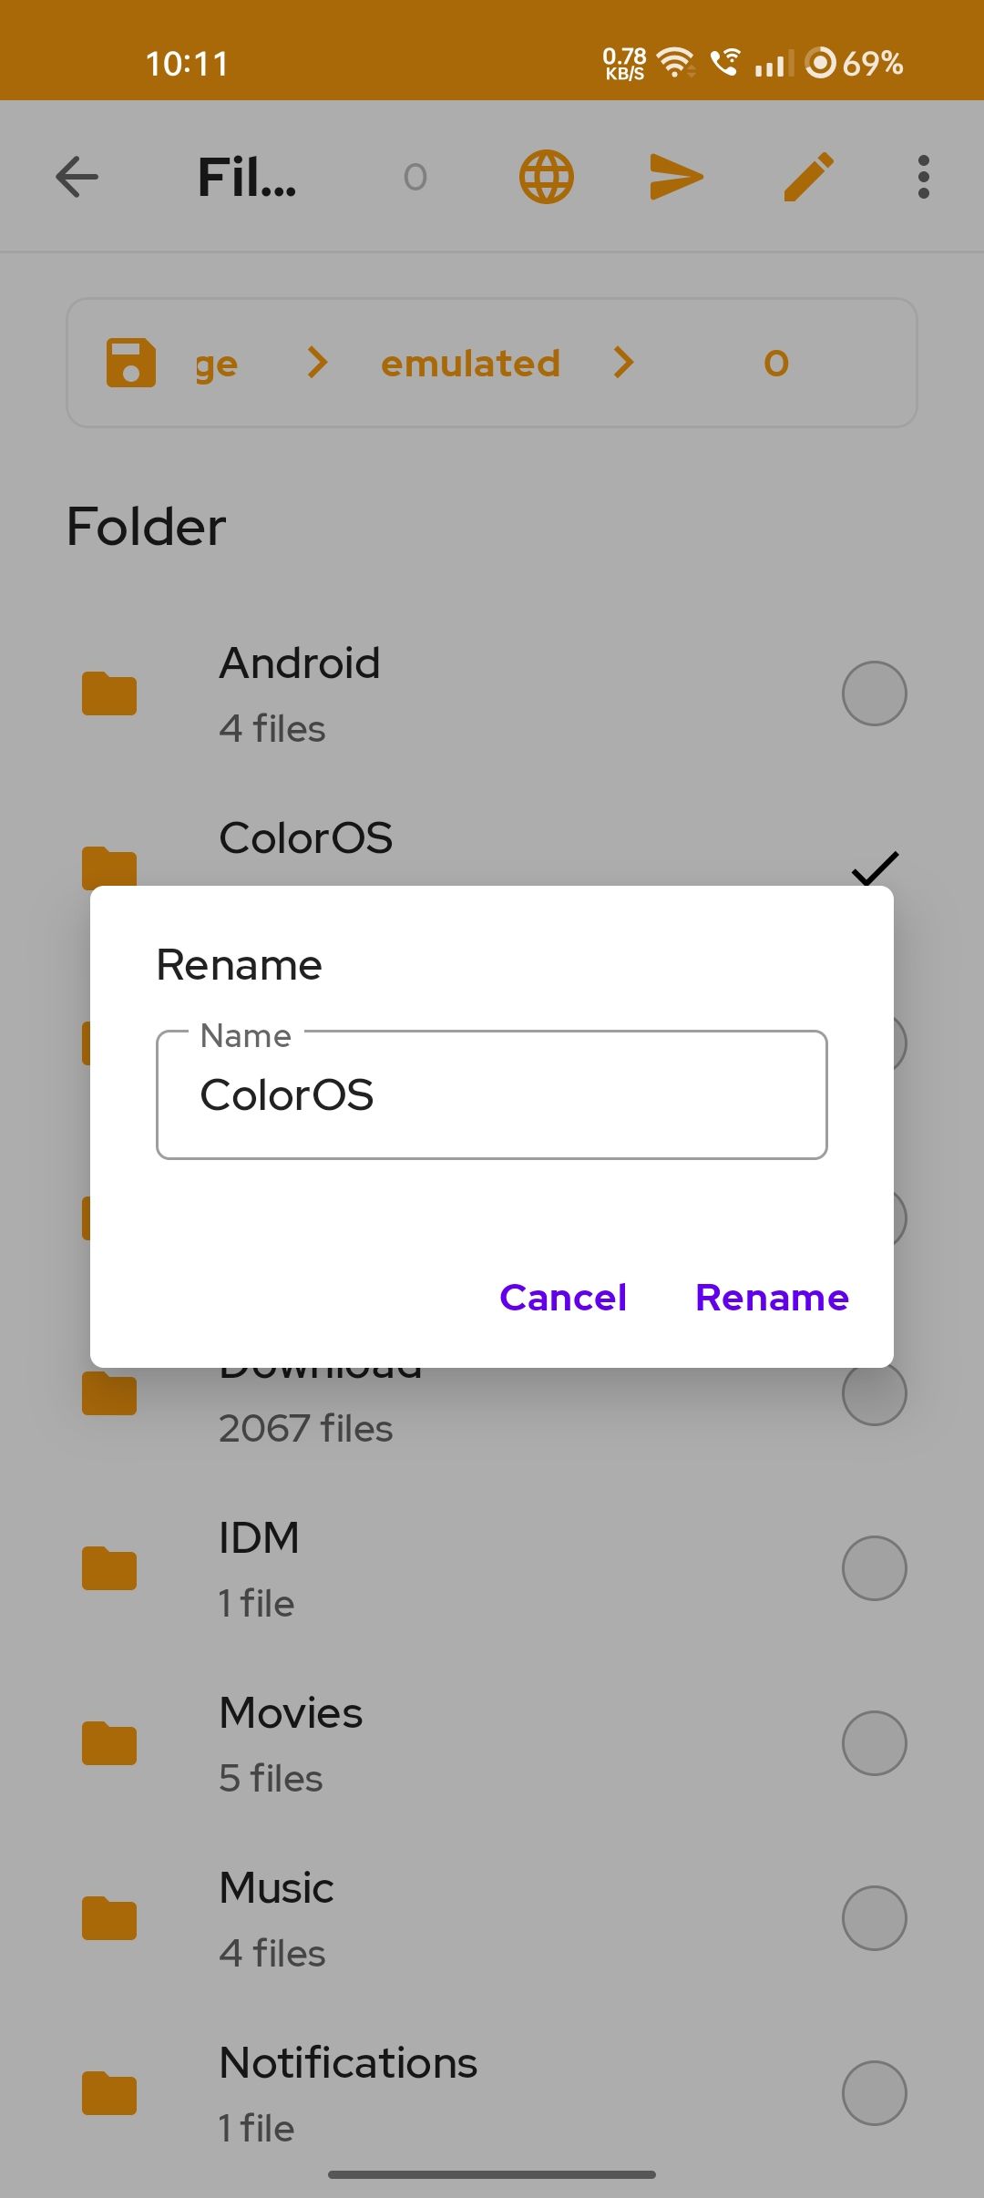Open the globe network icon

547,177
